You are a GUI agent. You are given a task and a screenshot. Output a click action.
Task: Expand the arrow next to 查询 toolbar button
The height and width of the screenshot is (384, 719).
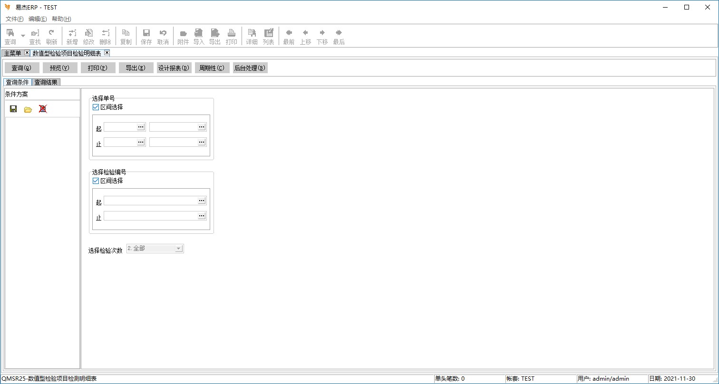[x=23, y=36]
